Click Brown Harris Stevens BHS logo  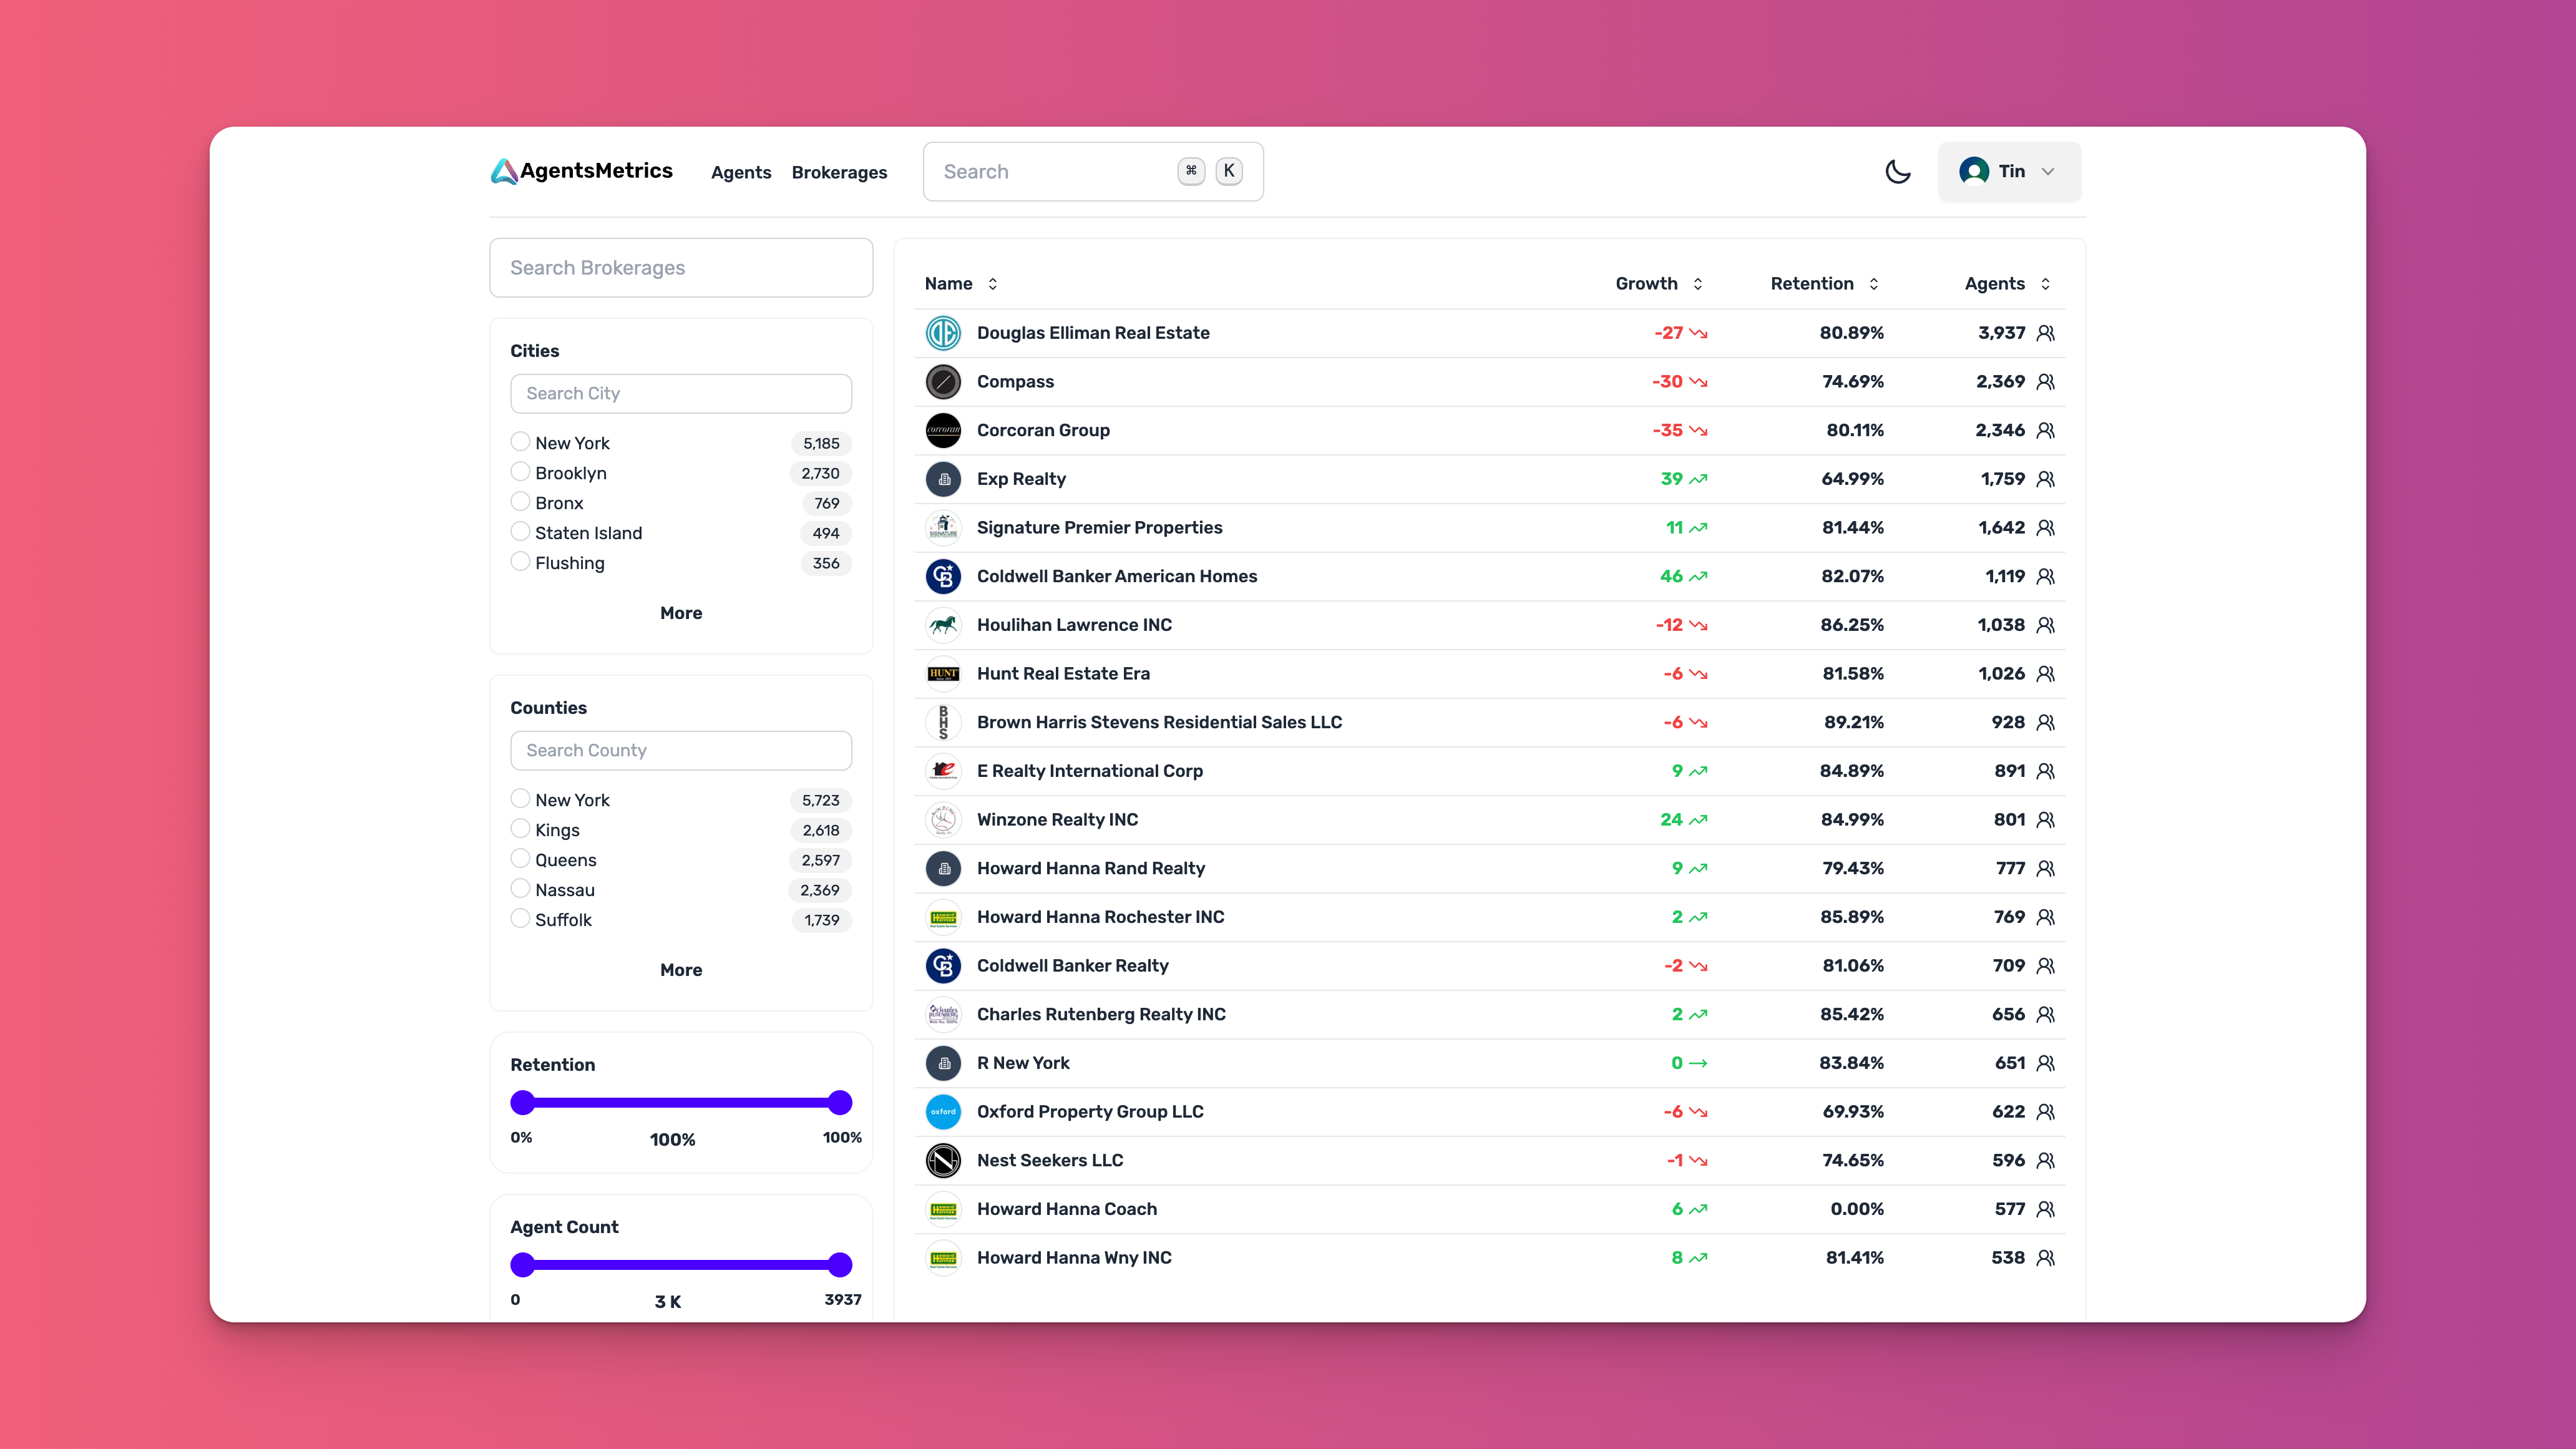pyautogui.click(x=943, y=722)
